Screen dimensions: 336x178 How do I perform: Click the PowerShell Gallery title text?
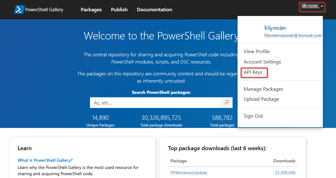pyautogui.click(x=44, y=10)
